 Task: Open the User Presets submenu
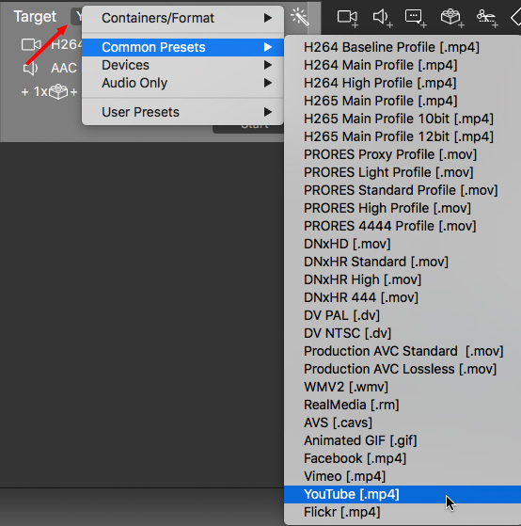182,112
